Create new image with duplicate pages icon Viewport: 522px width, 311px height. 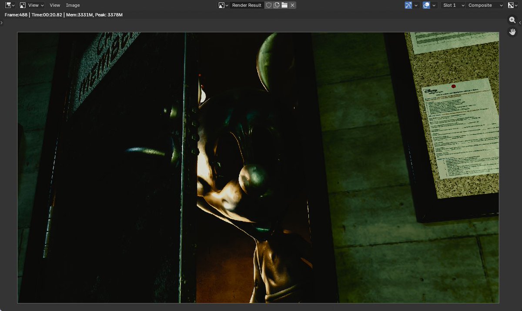(276, 5)
